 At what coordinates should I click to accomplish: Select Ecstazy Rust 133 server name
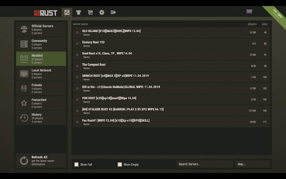click(93, 42)
